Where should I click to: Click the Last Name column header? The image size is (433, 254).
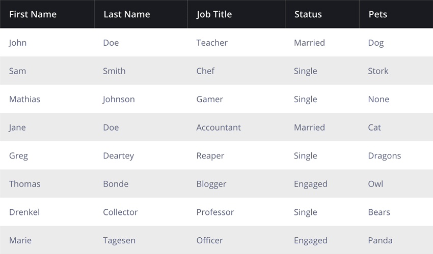pyautogui.click(x=141, y=14)
